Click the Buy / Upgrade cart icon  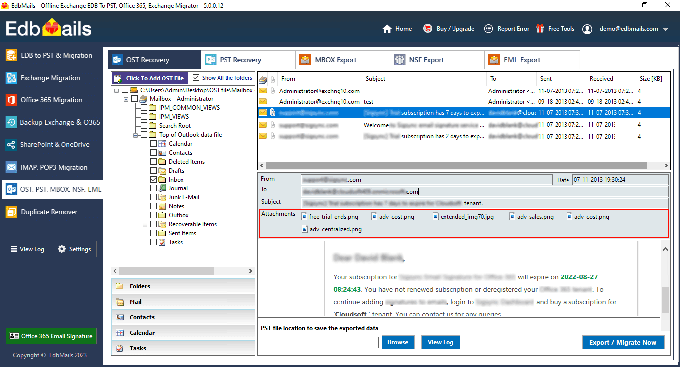tap(427, 29)
